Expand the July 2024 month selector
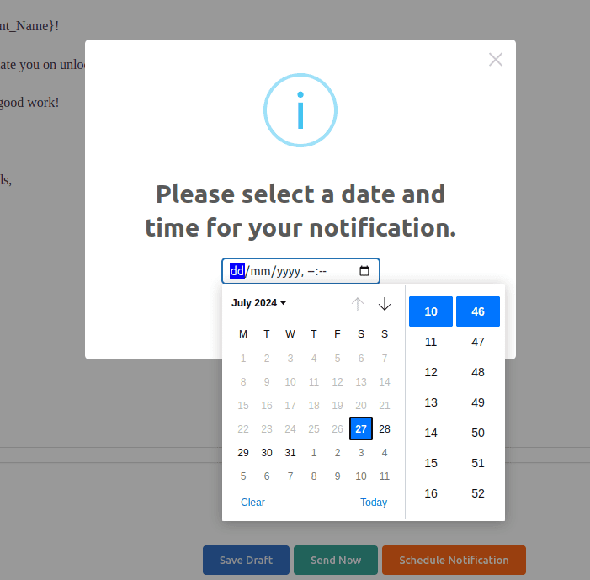Screen dimensions: 590x580 tap(259, 303)
